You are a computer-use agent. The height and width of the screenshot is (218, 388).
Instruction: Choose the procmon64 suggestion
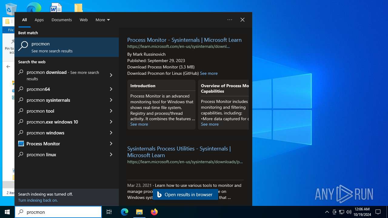(59, 89)
